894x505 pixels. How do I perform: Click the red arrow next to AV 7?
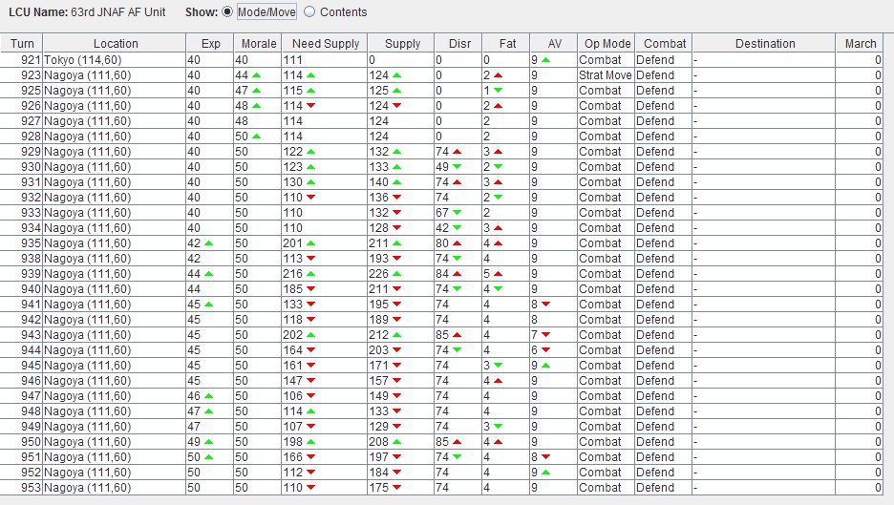click(545, 335)
